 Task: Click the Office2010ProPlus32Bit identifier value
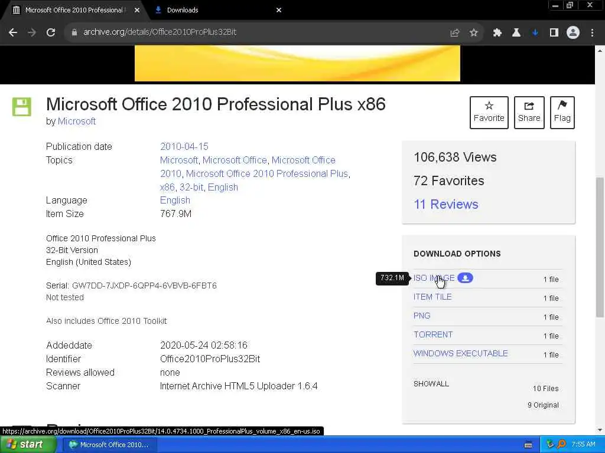210,359
